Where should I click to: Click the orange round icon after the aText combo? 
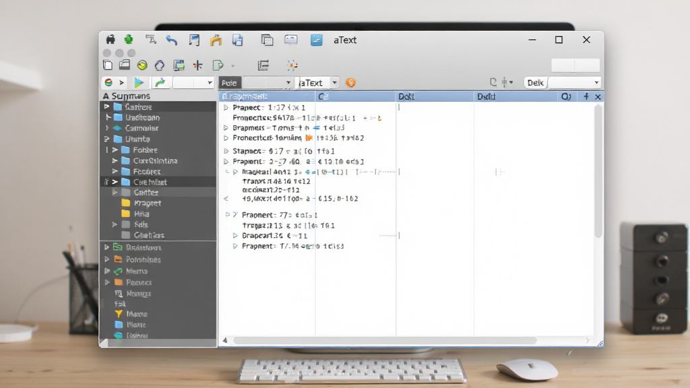(350, 83)
